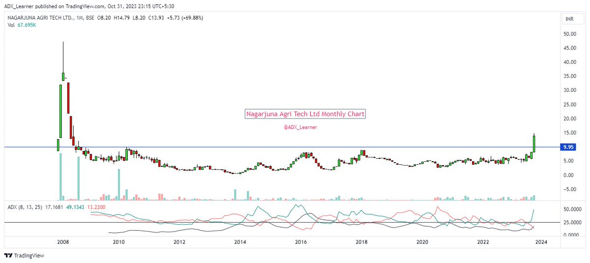Click the 25.00 price axis label
This screenshot has height=263, width=590.
pos(570,104)
